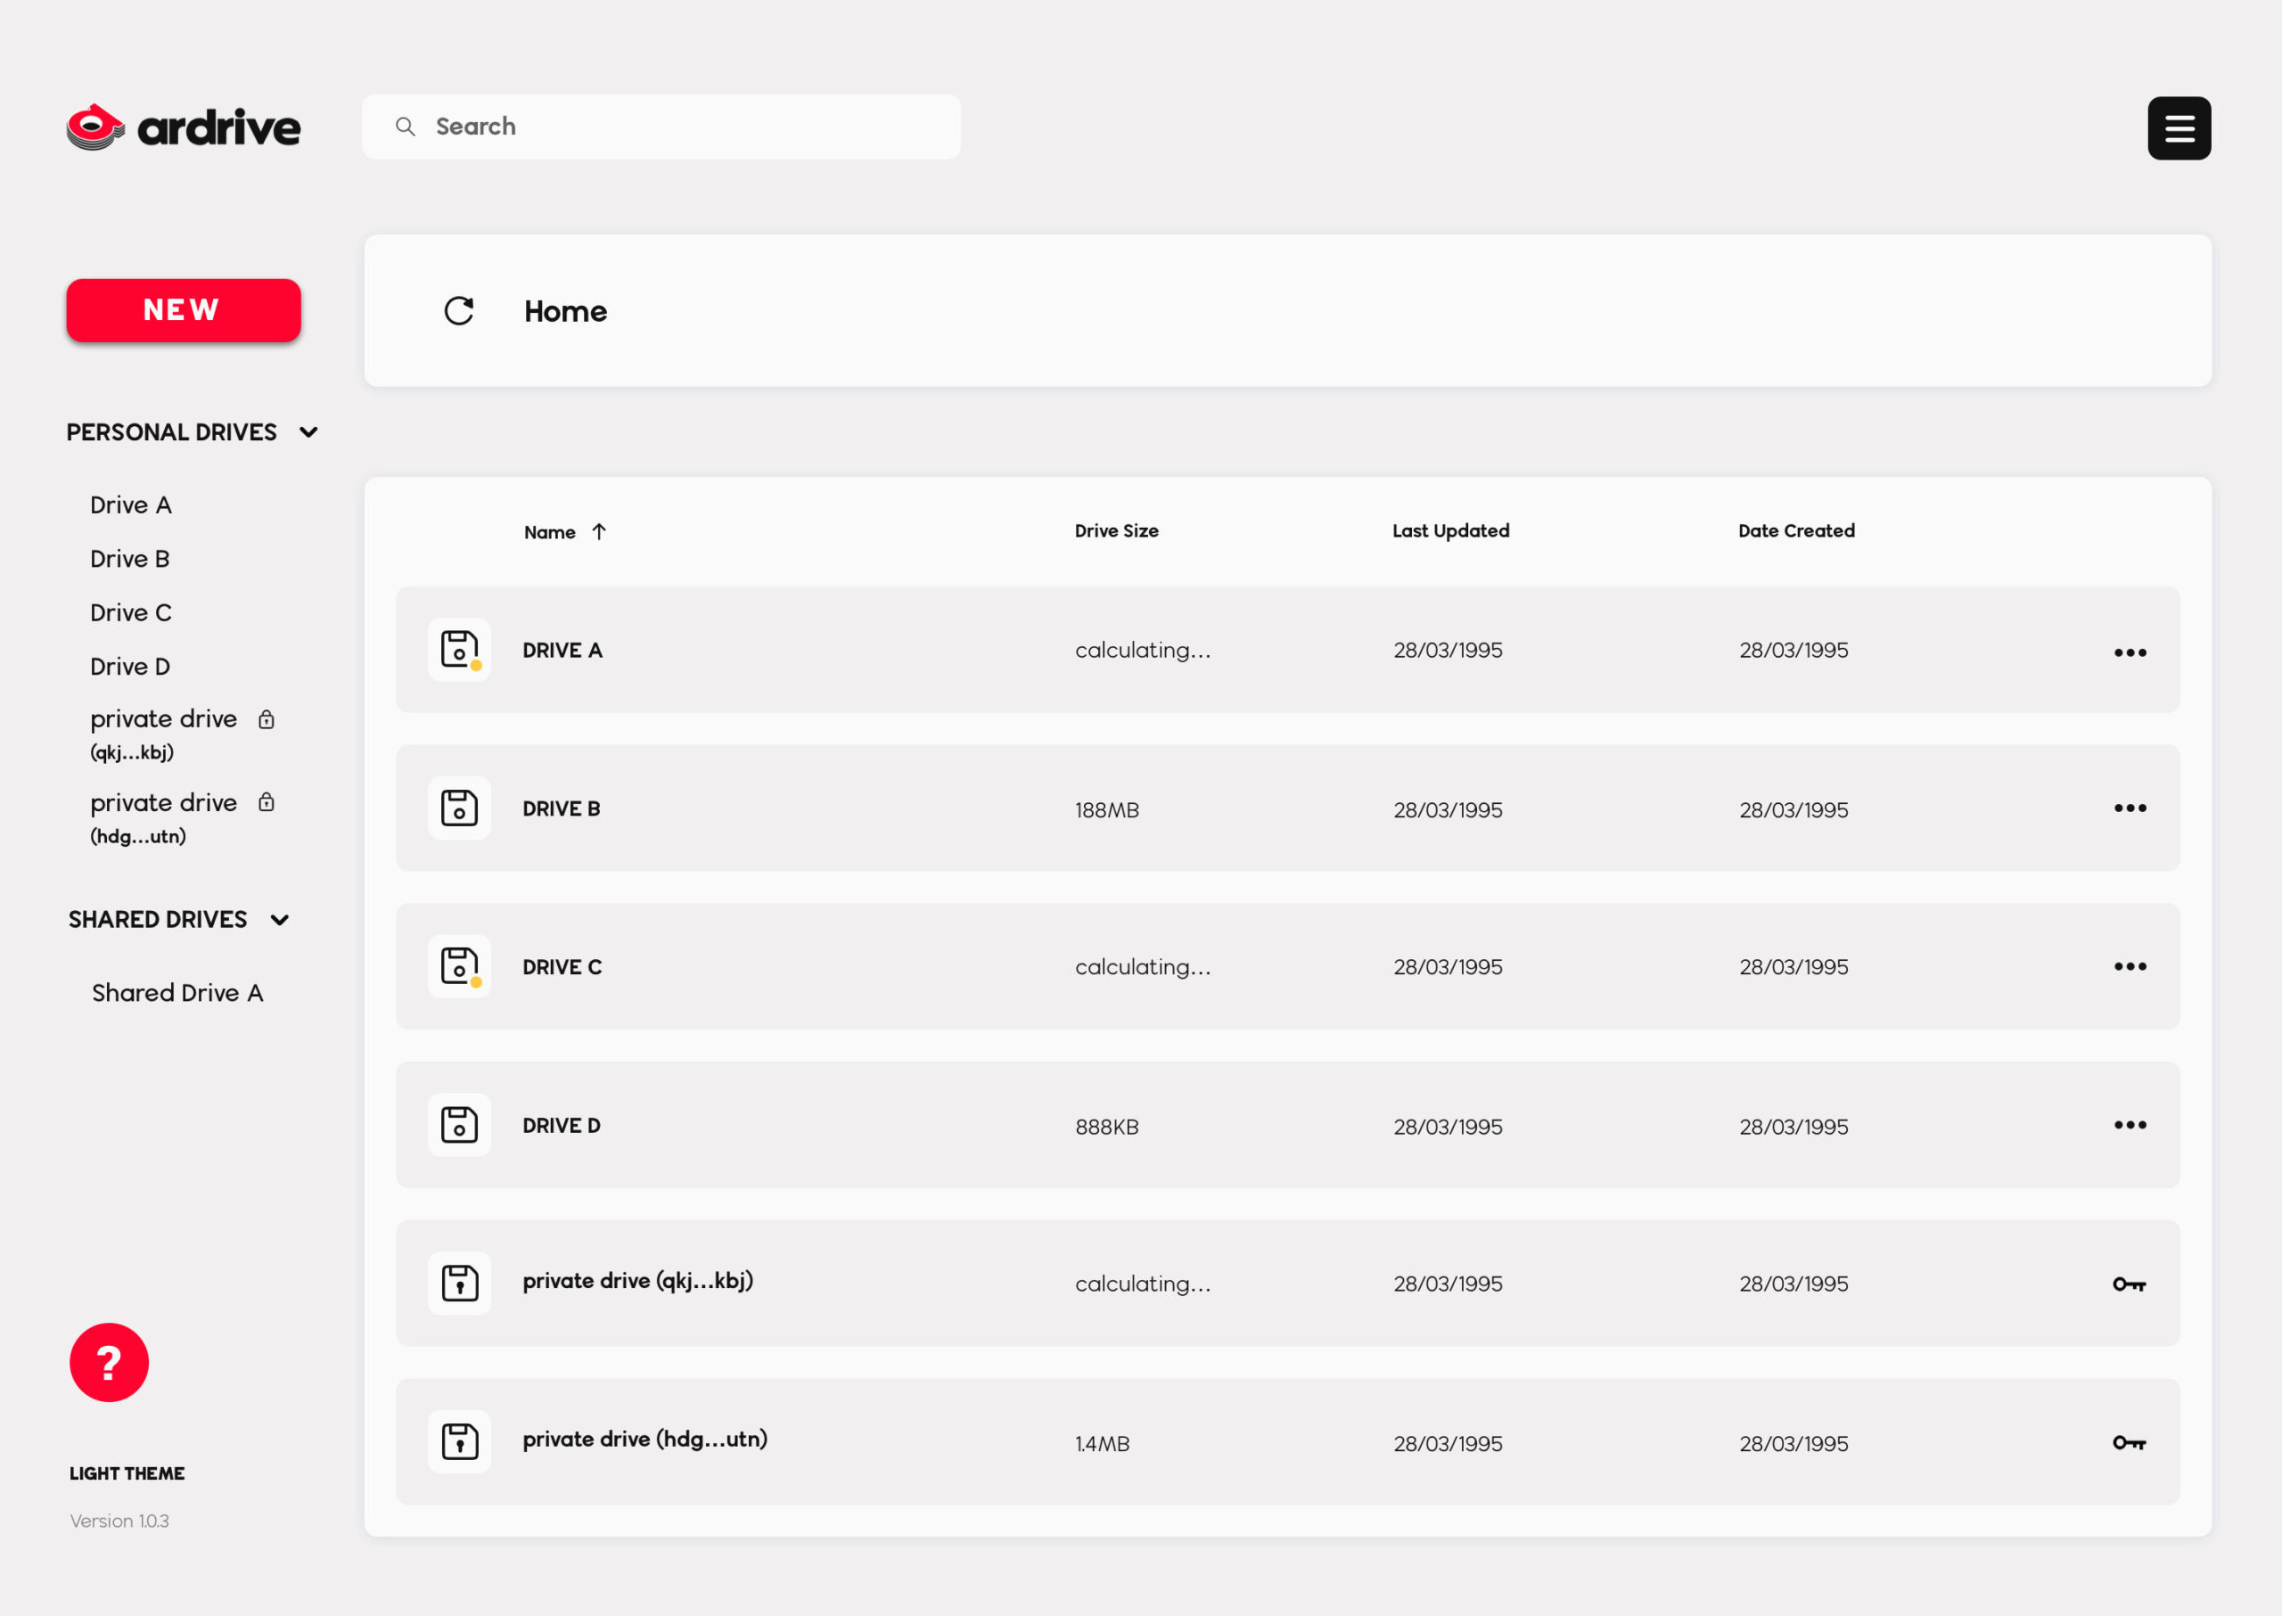This screenshot has width=2282, height=1616.
Task: Select the floppy disk icon for DRIVE D
Action: point(459,1125)
